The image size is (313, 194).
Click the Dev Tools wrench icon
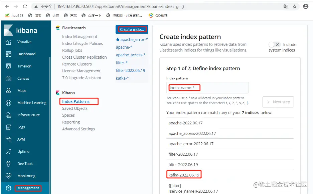click(8, 164)
